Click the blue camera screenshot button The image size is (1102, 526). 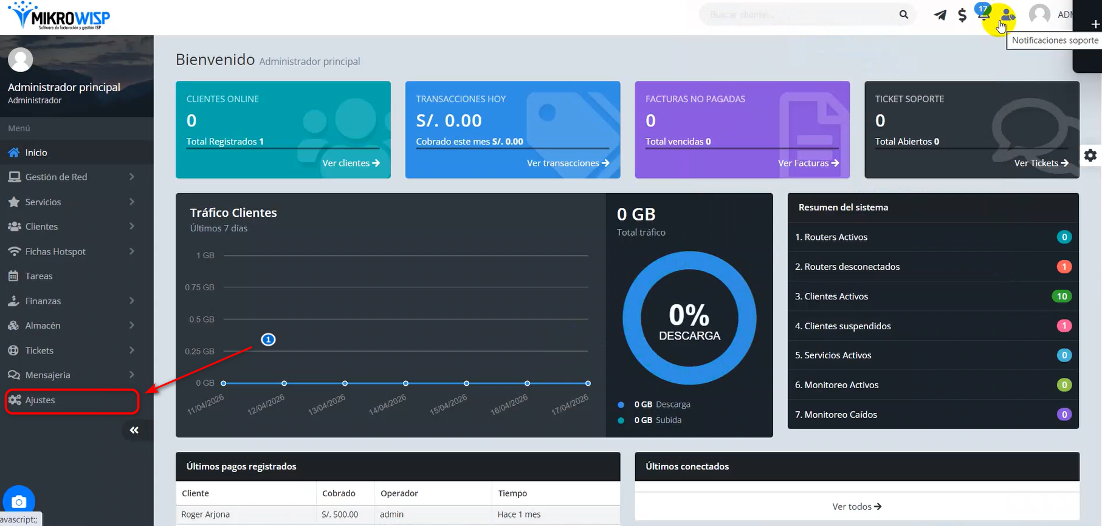tap(19, 502)
